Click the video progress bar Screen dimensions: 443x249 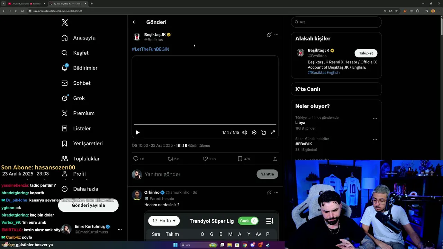[205, 124]
